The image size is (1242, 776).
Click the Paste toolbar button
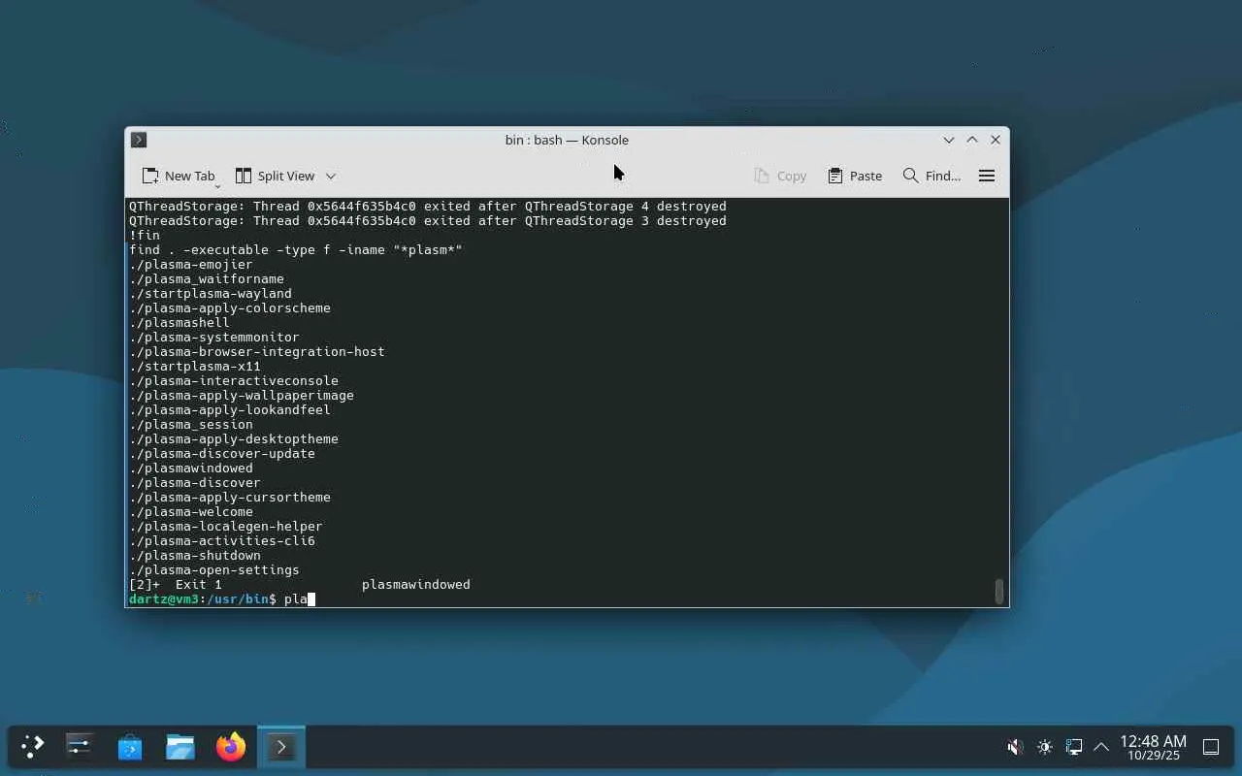[855, 176]
